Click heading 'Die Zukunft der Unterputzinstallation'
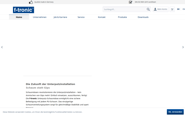 coord(51,84)
